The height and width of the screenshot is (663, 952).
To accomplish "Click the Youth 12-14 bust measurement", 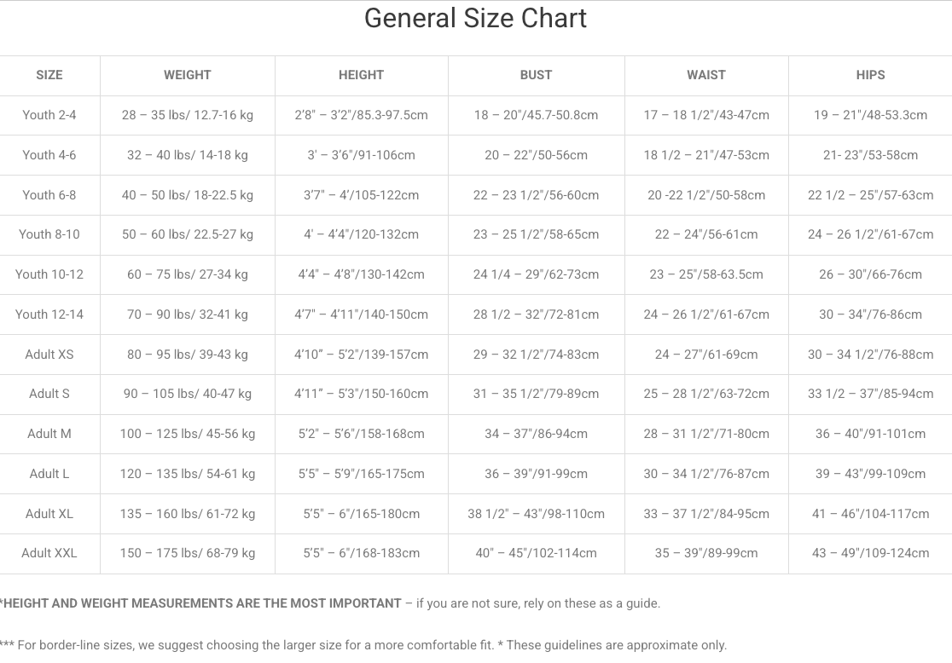I will click(x=536, y=314).
